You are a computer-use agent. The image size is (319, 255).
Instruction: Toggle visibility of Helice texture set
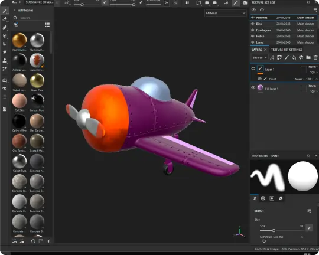[x=253, y=36]
